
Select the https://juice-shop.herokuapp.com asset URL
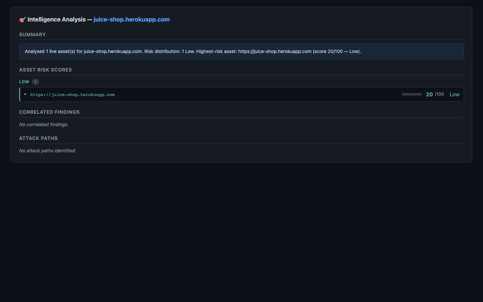(72, 95)
